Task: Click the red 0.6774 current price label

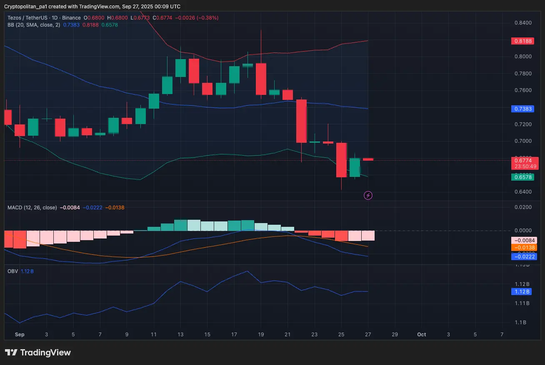Action: [x=524, y=160]
